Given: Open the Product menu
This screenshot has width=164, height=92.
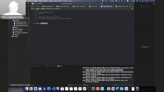Looking at the screenshot, I should click(46, 1).
